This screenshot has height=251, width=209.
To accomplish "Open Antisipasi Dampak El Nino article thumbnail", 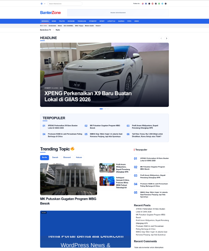I will click(x=107, y=181).
